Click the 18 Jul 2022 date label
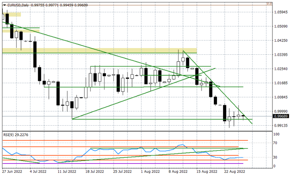The image size is (291, 180). (95, 172)
